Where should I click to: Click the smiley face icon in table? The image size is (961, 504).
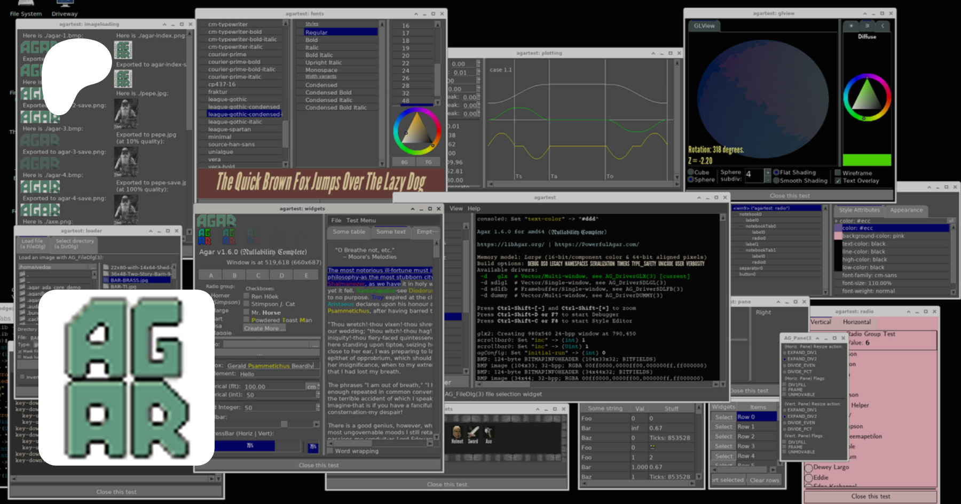pyautogui.click(x=652, y=447)
